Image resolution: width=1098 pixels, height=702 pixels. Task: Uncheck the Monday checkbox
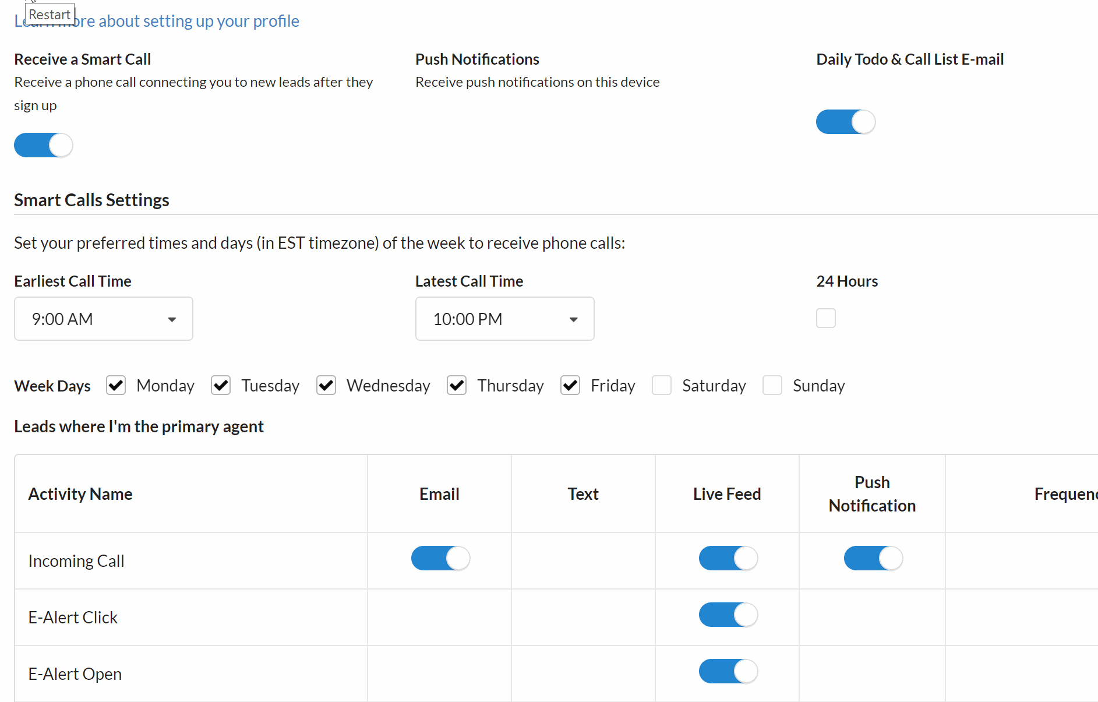click(116, 385)
